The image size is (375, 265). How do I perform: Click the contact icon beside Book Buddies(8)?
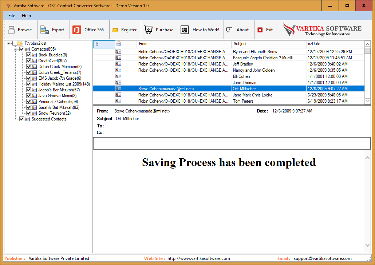click(x=34, y=55)
